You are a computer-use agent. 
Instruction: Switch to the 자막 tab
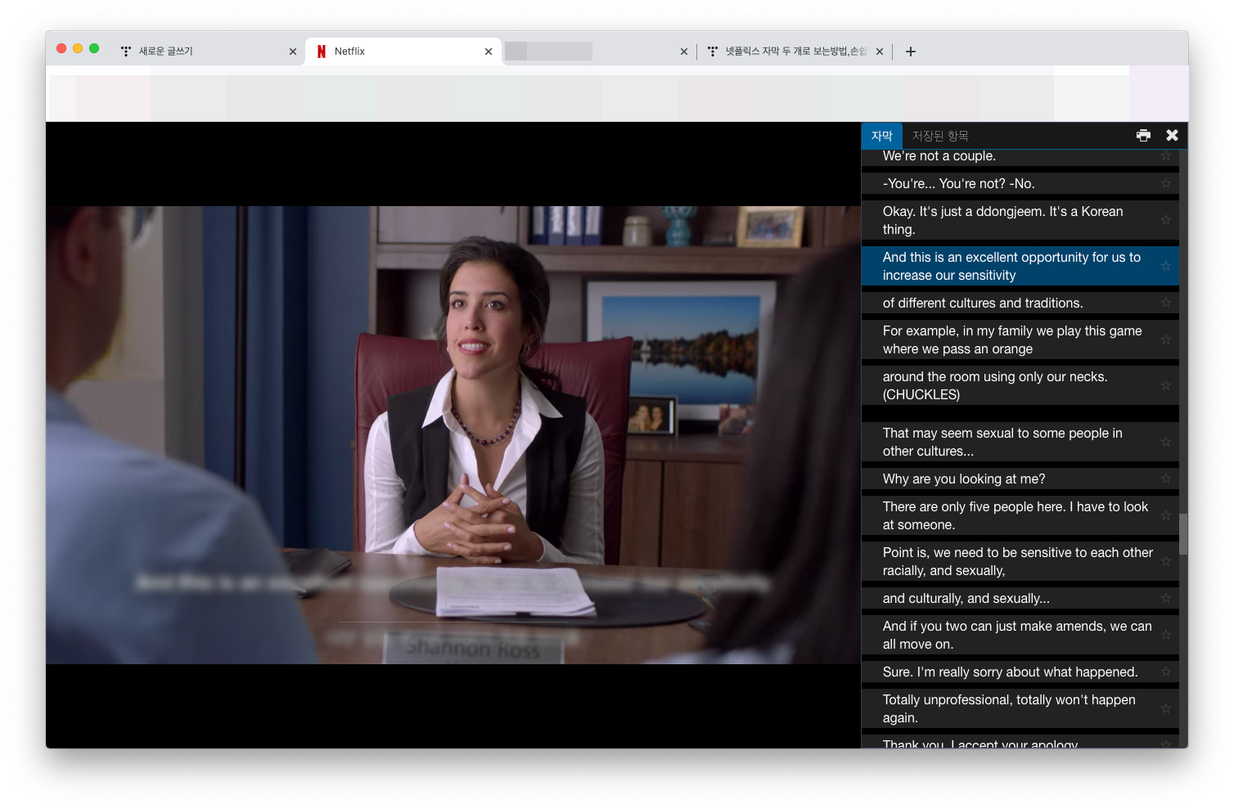point(881,136)
